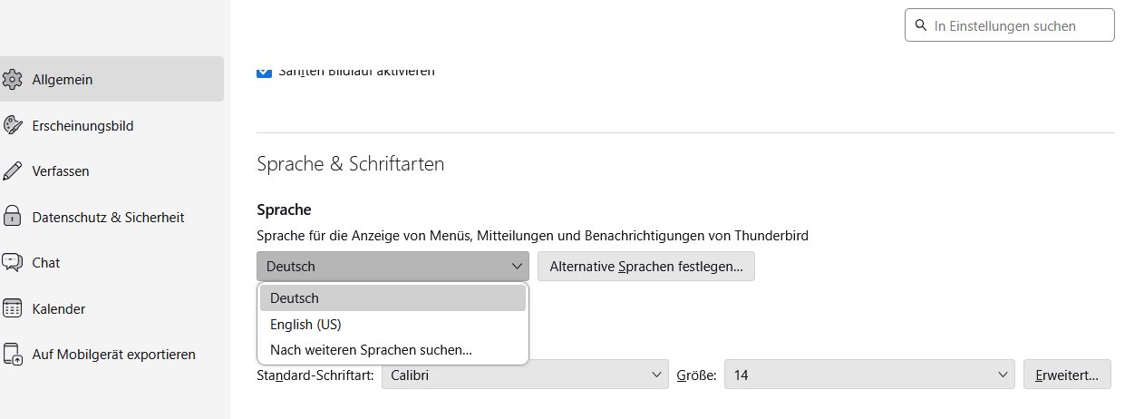
Task: Click the mobile export device icon
Action: coord(13,355)
